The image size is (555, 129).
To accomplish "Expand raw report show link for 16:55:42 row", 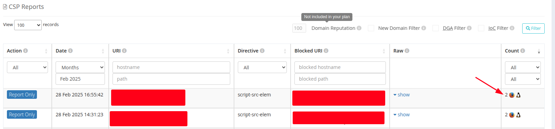I will point(402,95).
